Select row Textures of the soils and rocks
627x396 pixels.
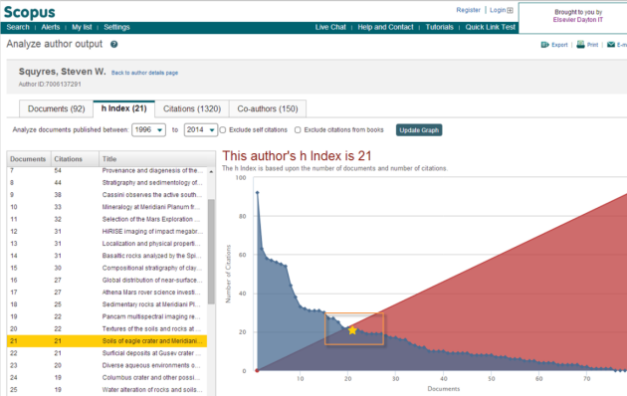pyautogui.click(x=107, y=329)
